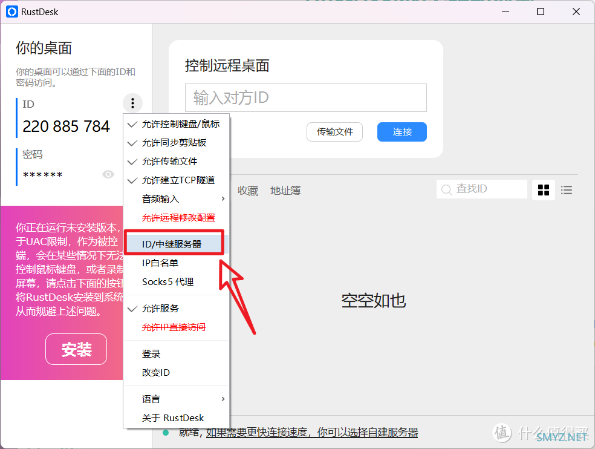
Task: Click the ID number 220 885 784
Action: pyautogui.click(x=66, y=126)
